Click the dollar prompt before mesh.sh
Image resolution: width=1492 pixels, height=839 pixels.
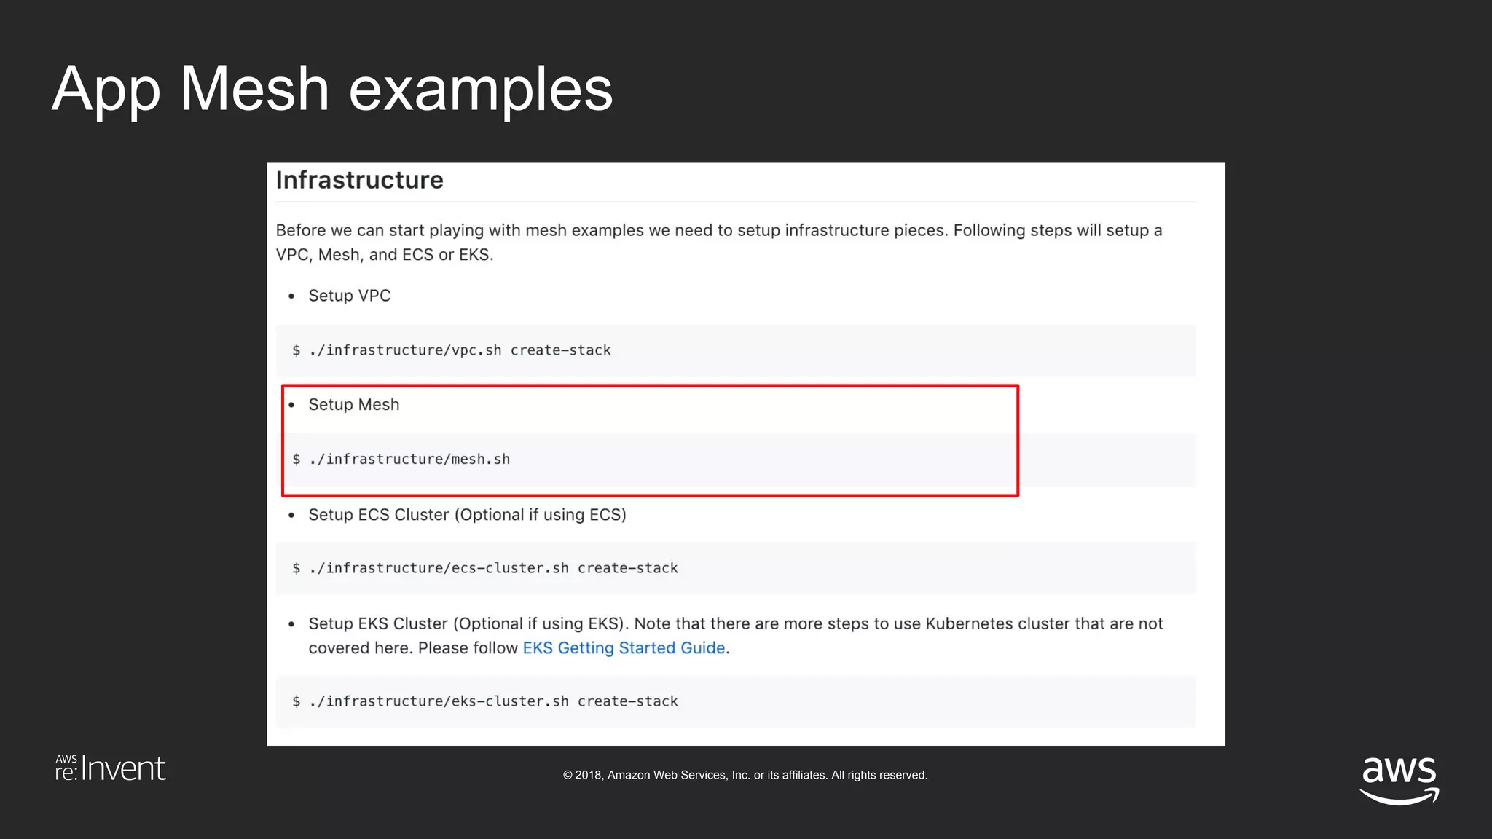click(297, 460)
